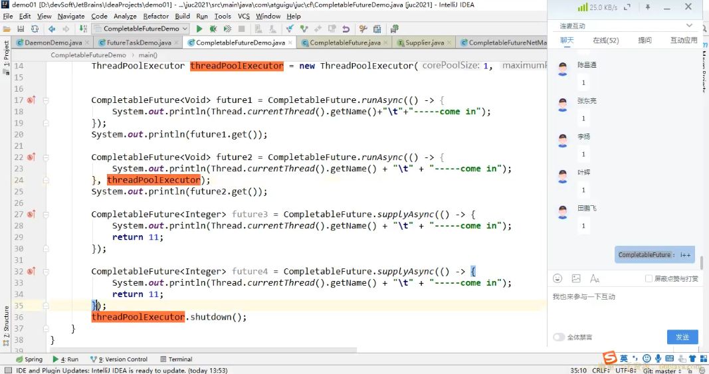Toggle the 全体禁言 mute-all switch
This screenshot has height=374, width=709.
[559, 337]
